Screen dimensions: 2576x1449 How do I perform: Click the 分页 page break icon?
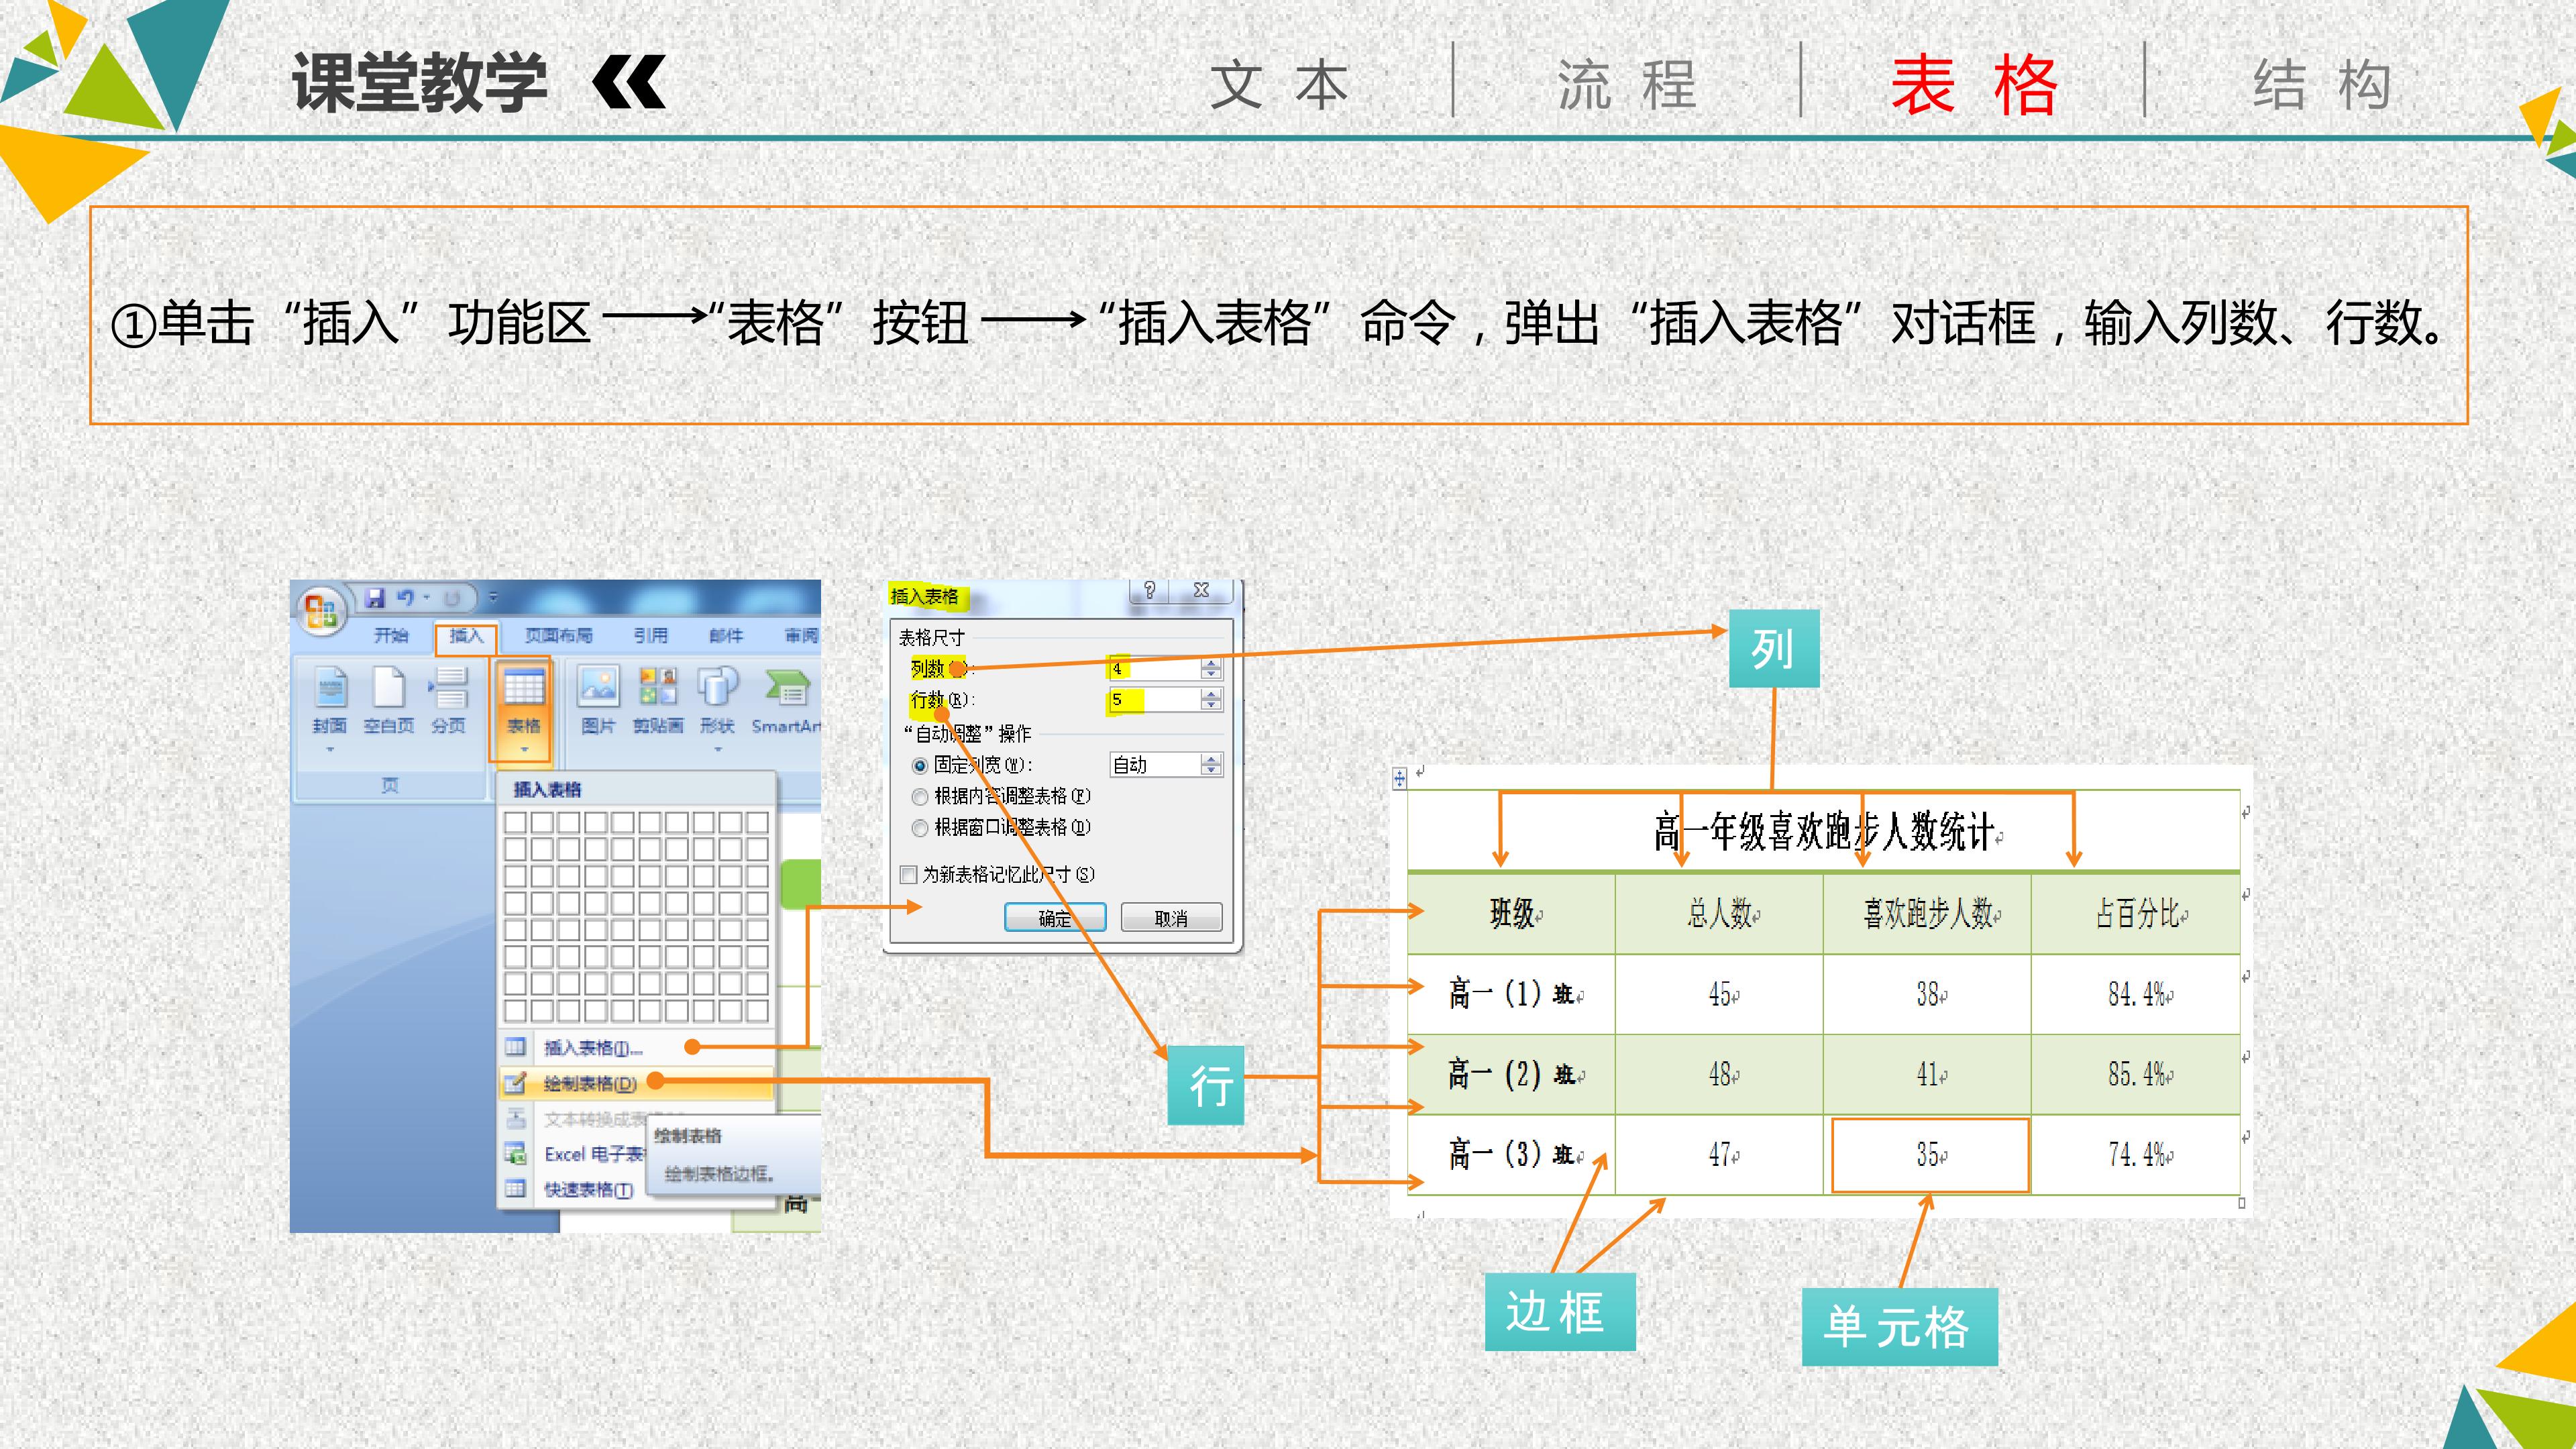448,688
